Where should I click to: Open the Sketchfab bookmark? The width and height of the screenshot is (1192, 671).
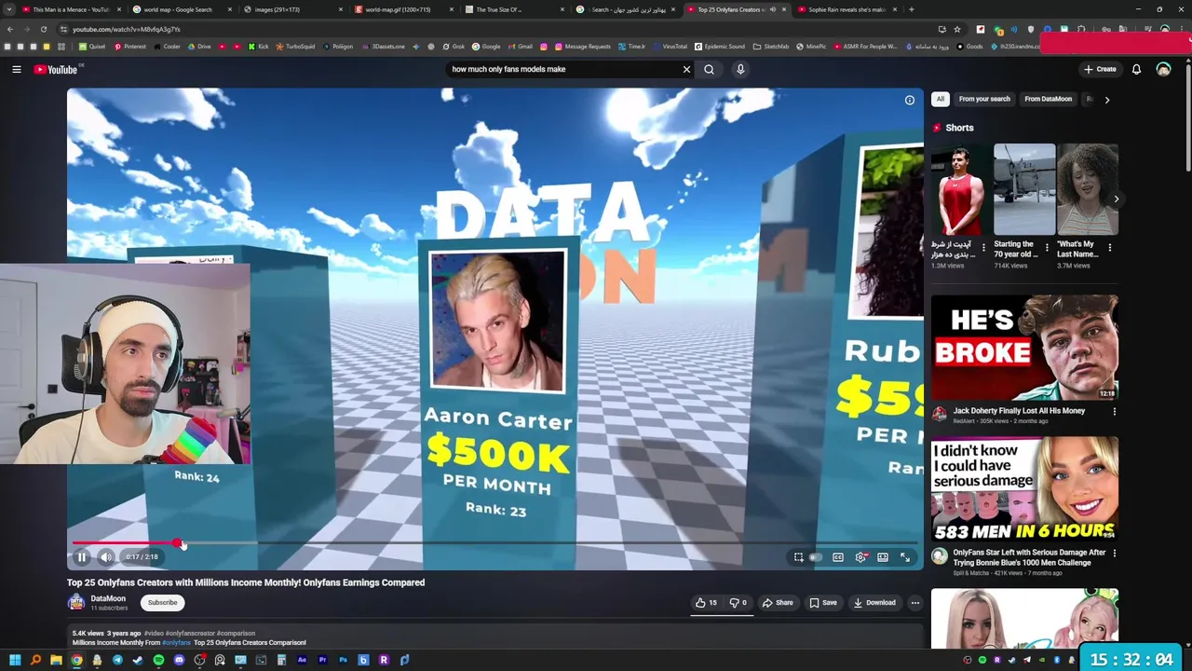pos(769,46)
